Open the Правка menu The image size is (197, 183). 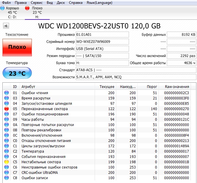point(21,3)
